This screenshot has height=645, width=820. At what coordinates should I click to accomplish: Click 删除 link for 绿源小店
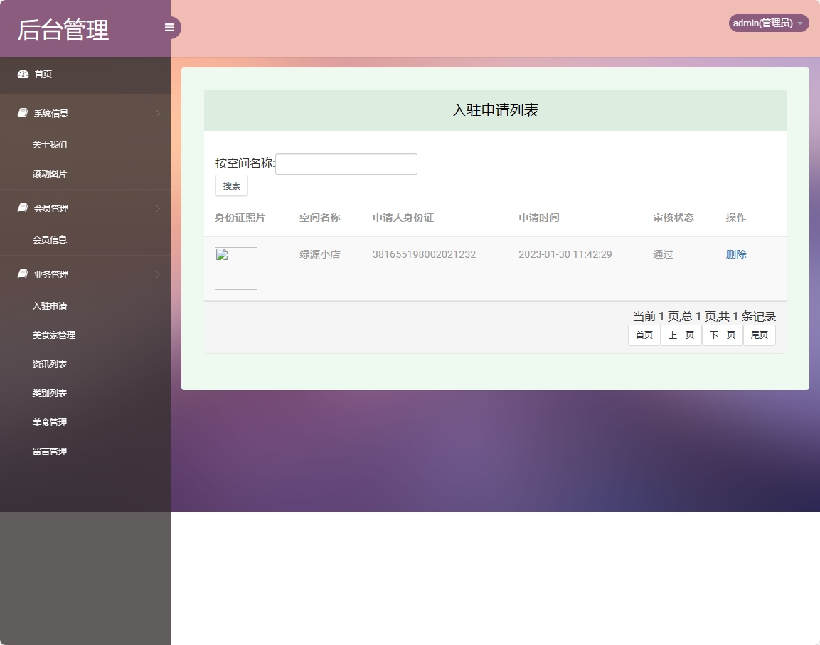(736, 254)
